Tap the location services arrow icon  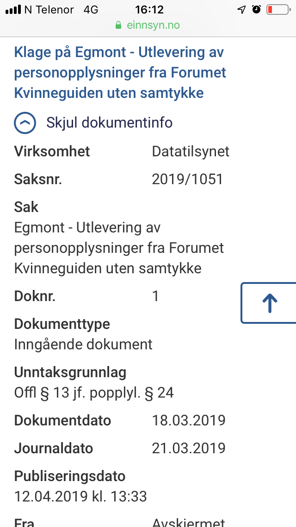pos(241,10)
